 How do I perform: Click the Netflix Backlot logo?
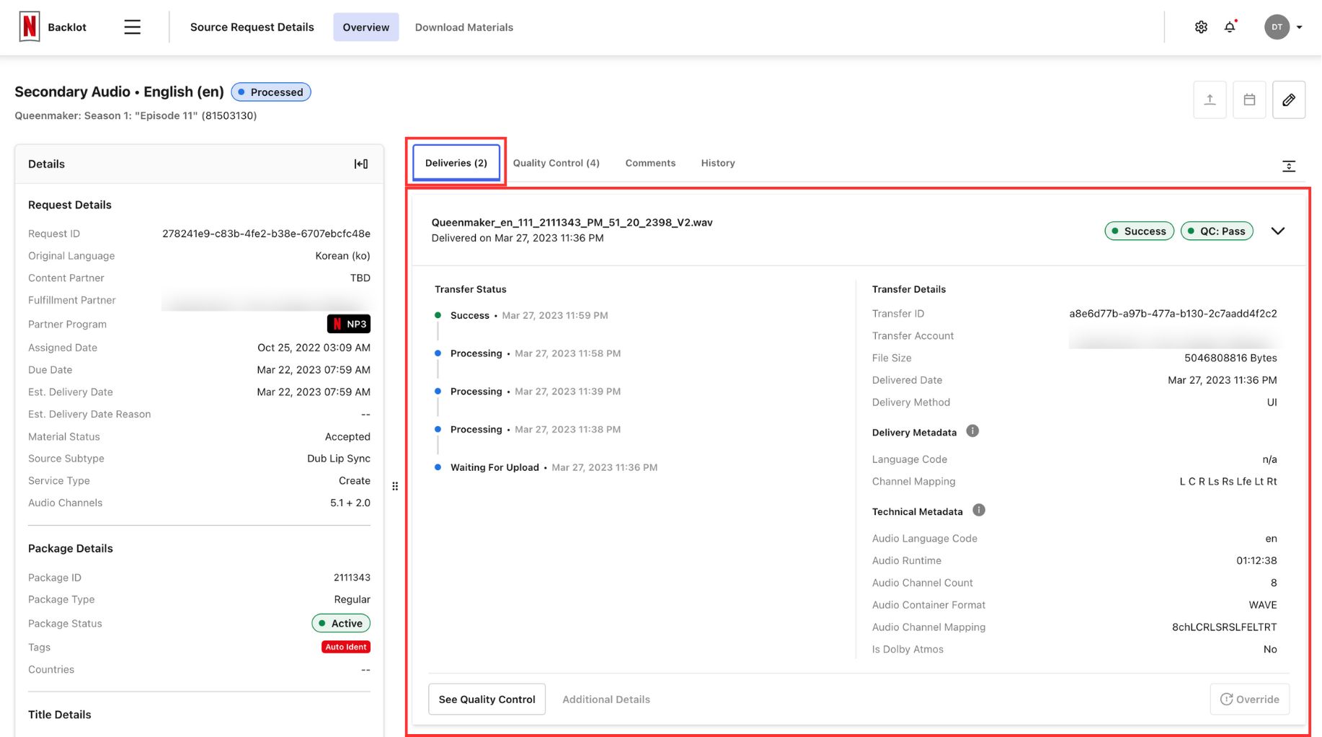pos(29,27)
